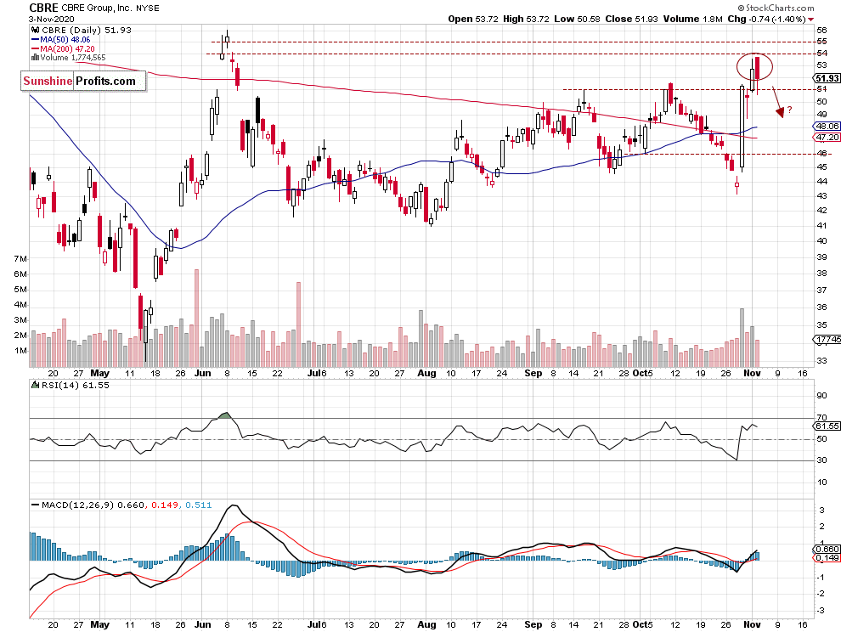This screenshot has height=632, width=841.
Task: Click the volume value tag on price axis
Action: coord(827,339)
